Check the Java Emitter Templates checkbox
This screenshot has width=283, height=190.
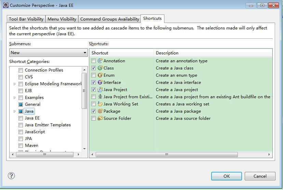click(21, 125)
